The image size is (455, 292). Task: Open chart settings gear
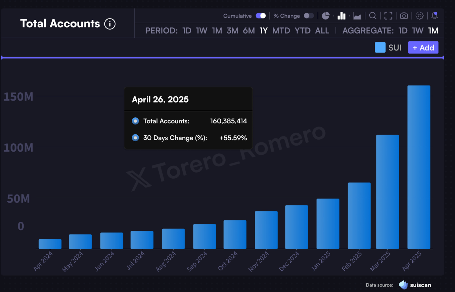(x=419, y=16)
